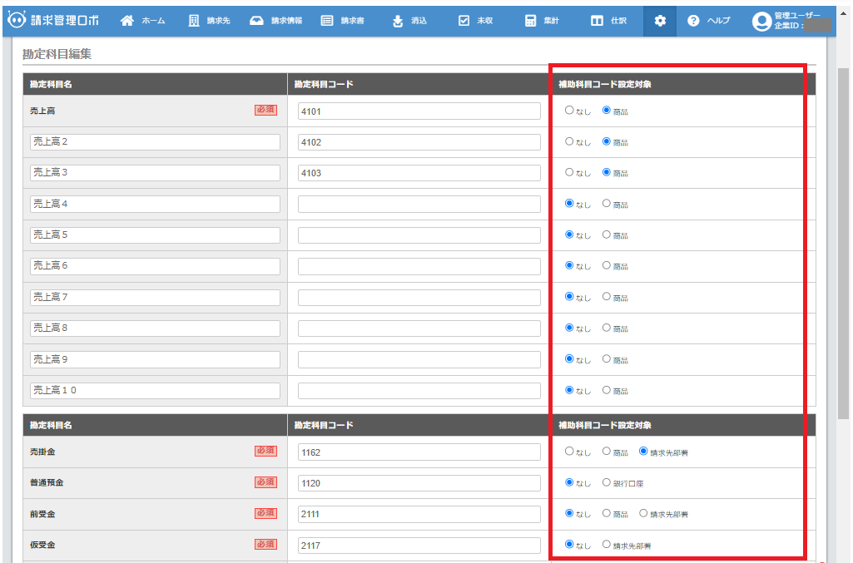Image resolution: width=853 pixels, height=563 pixels.
Task: Select 請求先部署 radio for 前受金 row
Action: 643,513
